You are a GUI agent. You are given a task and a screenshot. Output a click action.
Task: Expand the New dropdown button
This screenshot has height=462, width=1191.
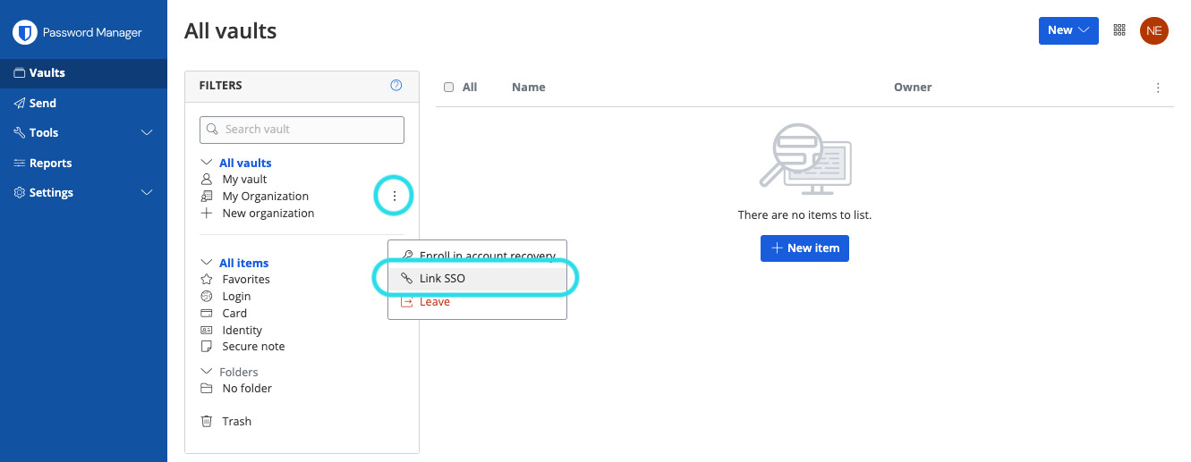tap(1068, 30)
